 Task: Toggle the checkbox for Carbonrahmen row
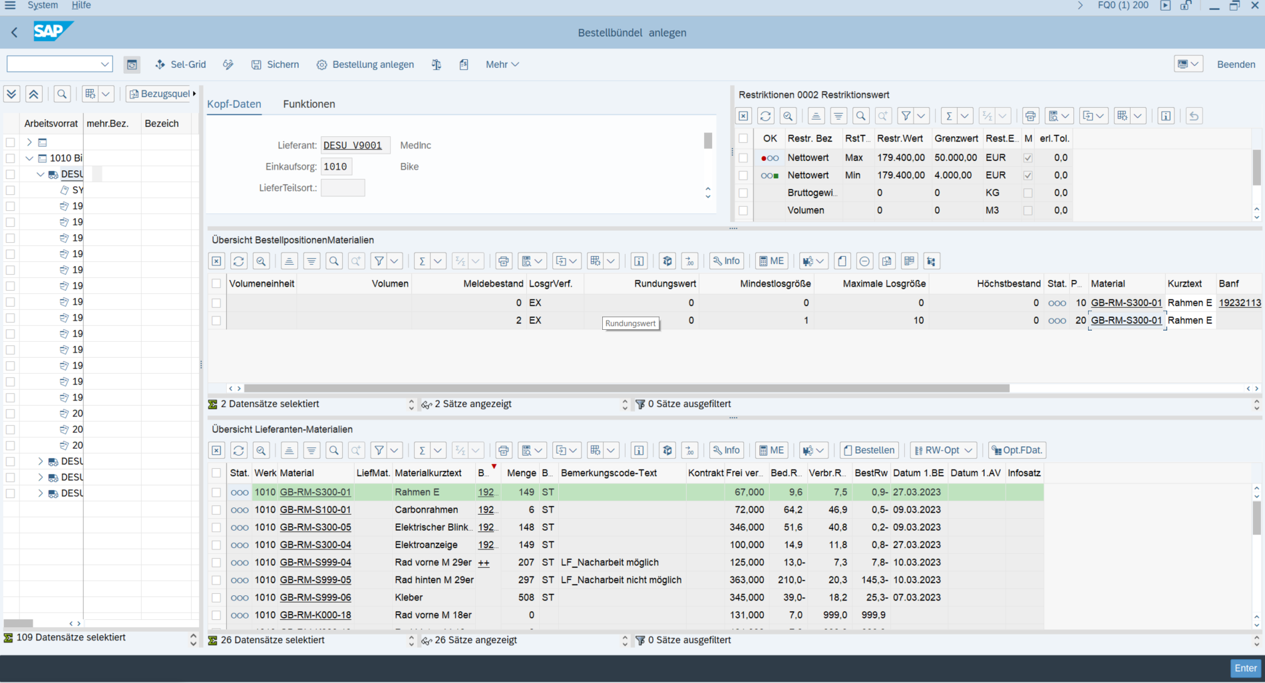point(216,510)
